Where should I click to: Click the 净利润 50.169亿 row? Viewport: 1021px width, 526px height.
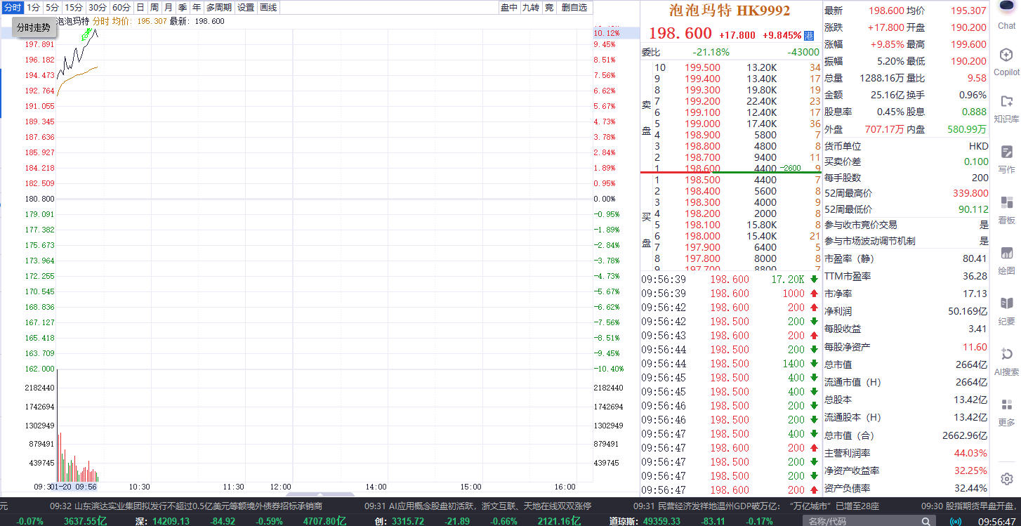(906, 311)
